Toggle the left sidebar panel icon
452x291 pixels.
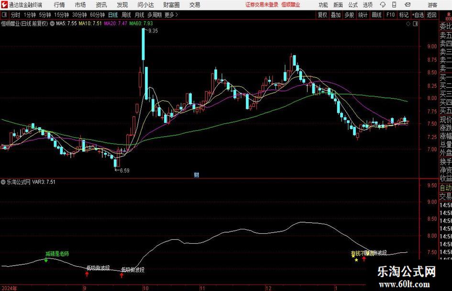click(x=4, y=15)
